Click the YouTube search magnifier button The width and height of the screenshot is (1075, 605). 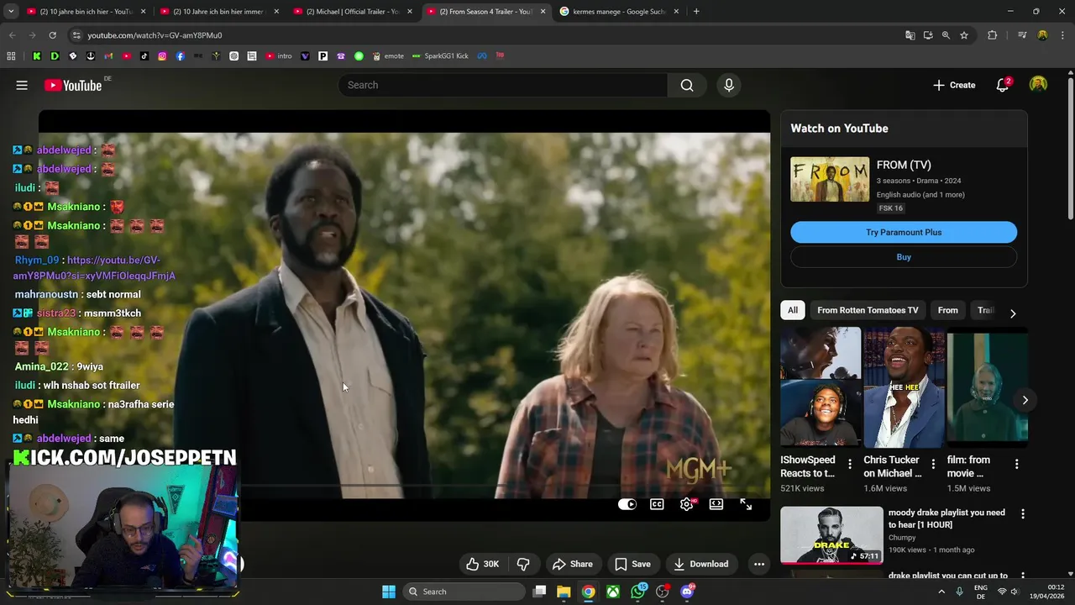(687, 85)
